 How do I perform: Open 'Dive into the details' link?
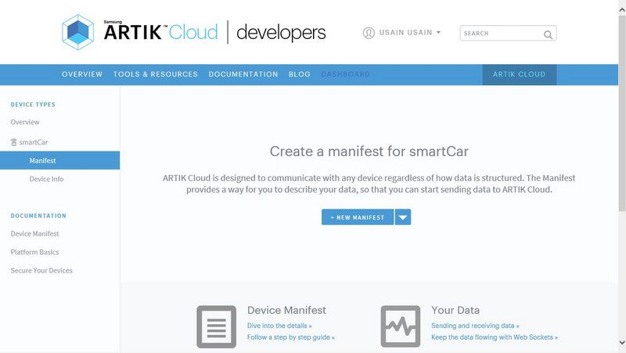coord(279,326)
